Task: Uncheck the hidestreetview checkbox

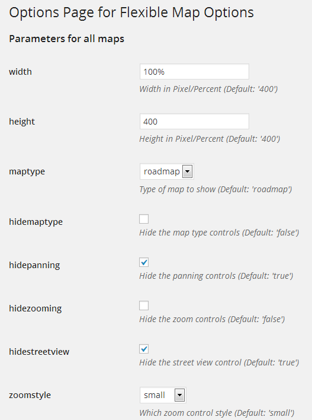Action: 144,349
